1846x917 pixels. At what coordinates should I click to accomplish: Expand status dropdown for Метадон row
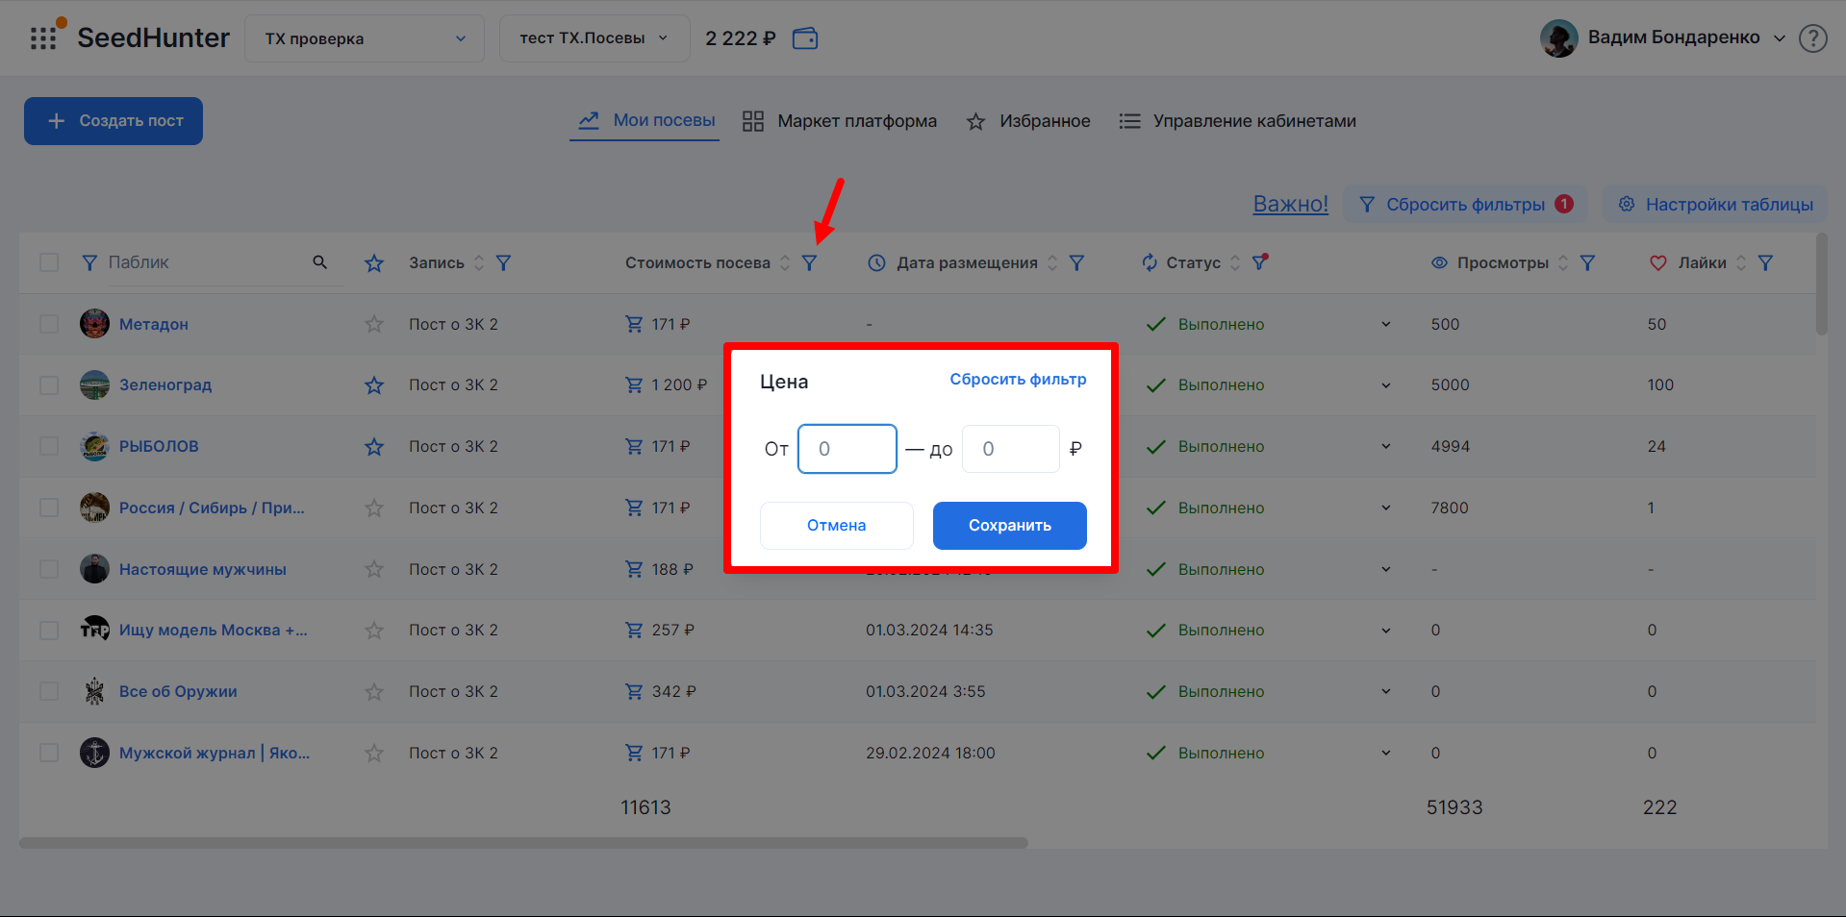pos(1385,325)
